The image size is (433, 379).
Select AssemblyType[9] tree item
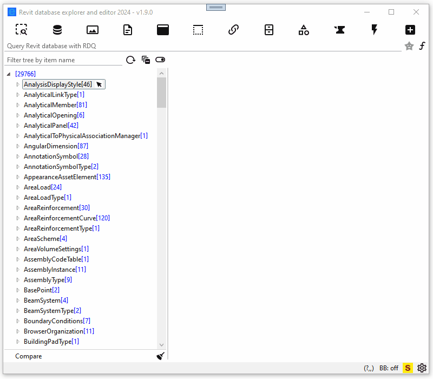click(48, 280)
